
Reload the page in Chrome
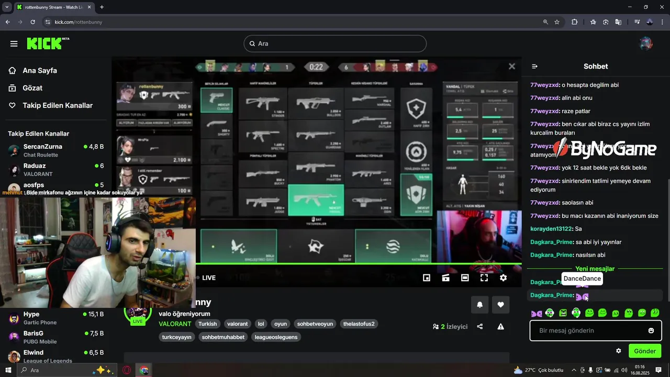(32, 22)
